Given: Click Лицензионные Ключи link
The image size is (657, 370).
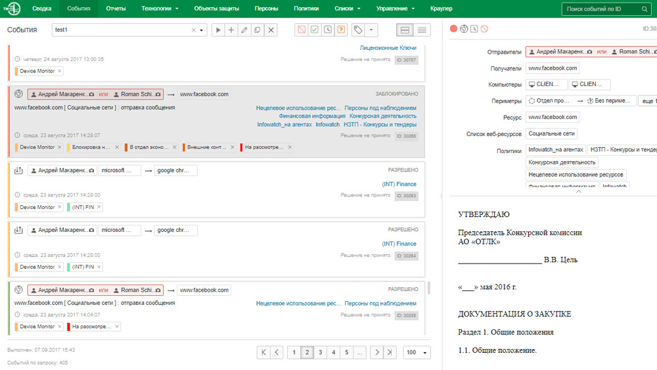Looking at the screenshot, I should [388, 48].
